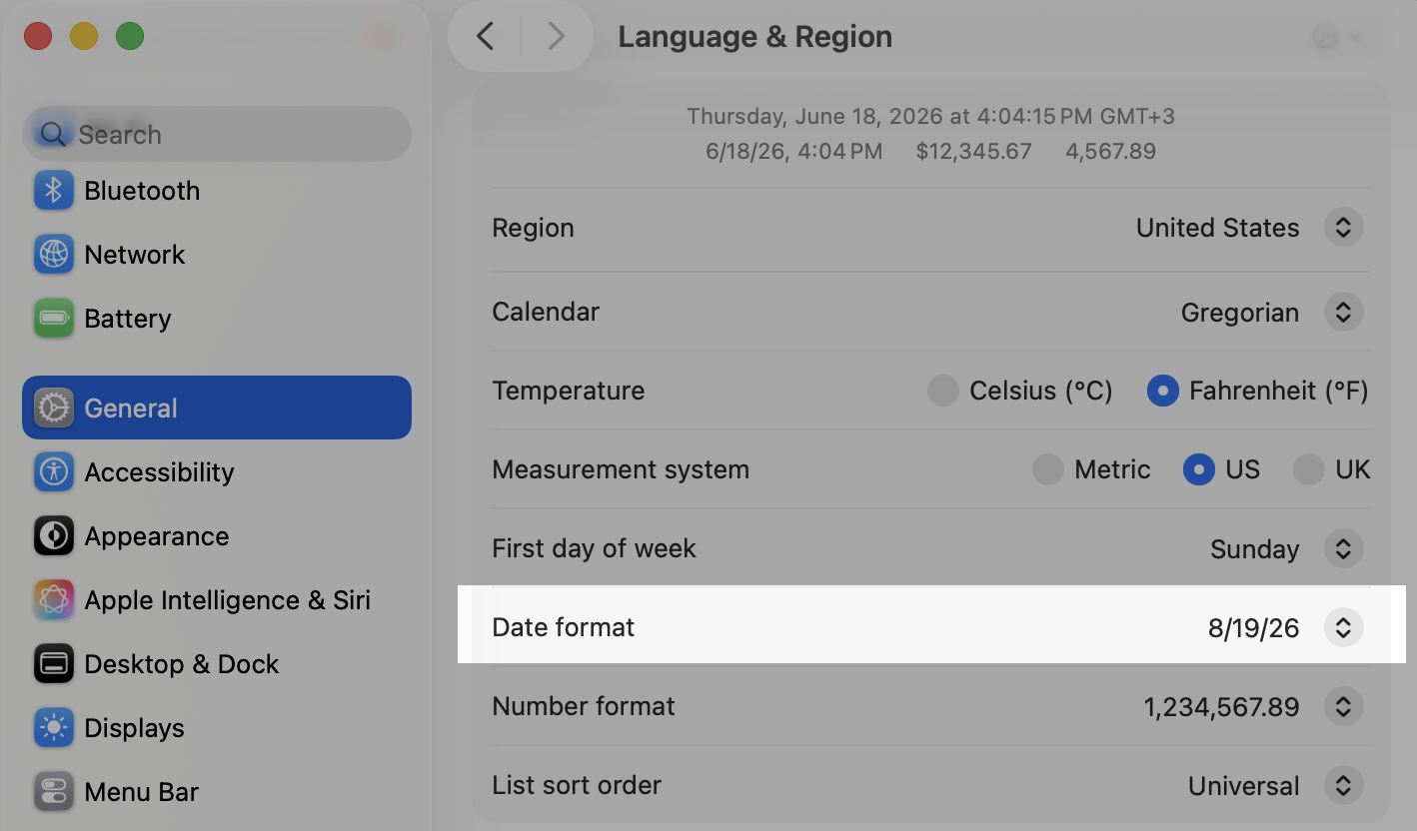This screenshot has height=831, width=1417.
Task: Click the Menu Bar icon
Action: pos(54,792)
